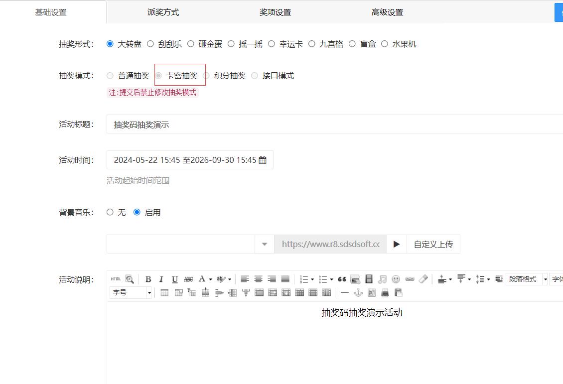This screenshot has width=563, height=384.
Task: Insert a horizontal rule line
Action: (345, 292)
